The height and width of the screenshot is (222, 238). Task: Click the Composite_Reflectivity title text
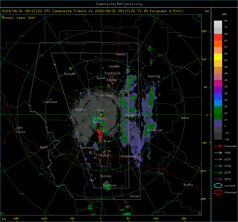119,4
